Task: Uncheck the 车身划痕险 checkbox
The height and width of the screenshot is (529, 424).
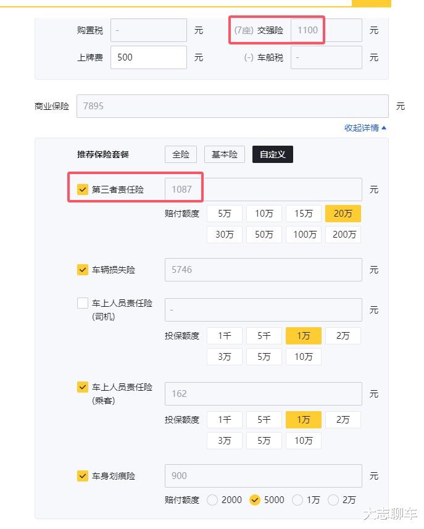Action: [x=83, y=476]
